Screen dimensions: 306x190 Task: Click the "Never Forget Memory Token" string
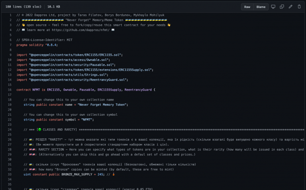tap(102, 105)
